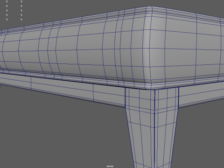Click the "persp" camera label
This screenshot has height=168, width=224.
(x=110, y=166)
